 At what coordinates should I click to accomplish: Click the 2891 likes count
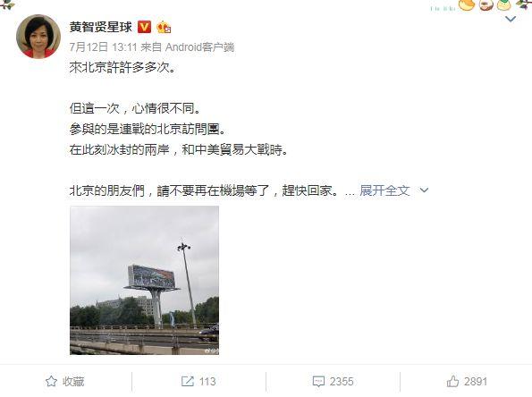coord(476,382)
